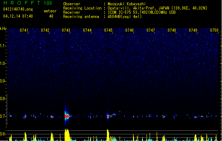Click the 0747 time marker
The image size is (222, 141).
click(151, 30)
